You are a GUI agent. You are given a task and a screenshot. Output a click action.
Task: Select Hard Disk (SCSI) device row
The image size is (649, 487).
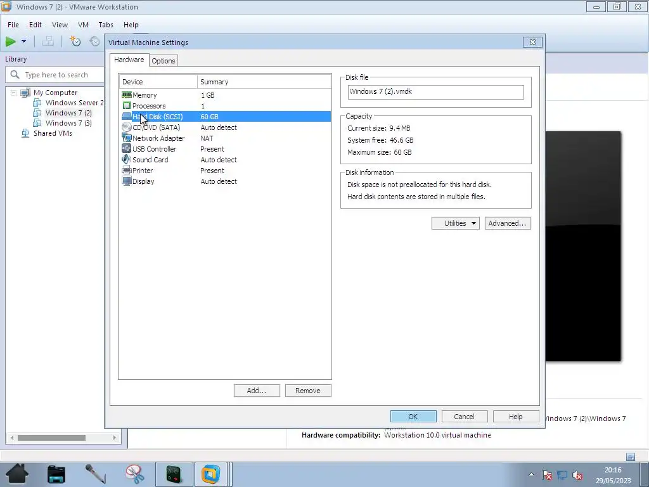[226, 117]
